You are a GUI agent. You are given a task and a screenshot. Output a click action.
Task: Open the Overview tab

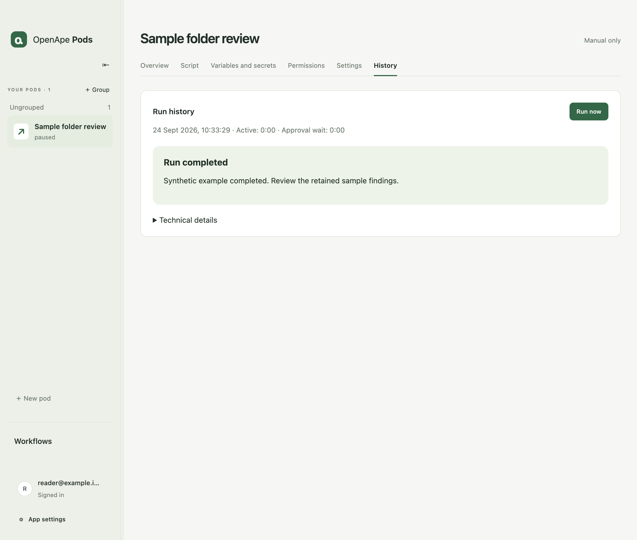click(154, 66)
